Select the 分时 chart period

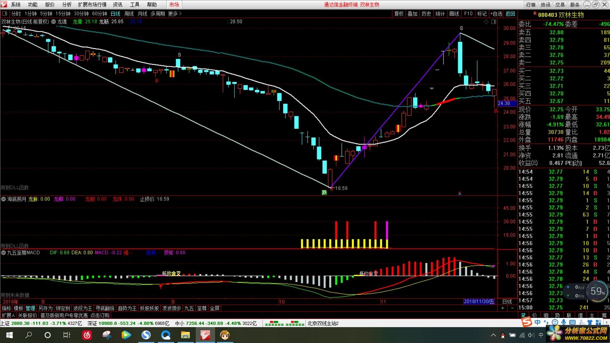[x=16, y=14]
